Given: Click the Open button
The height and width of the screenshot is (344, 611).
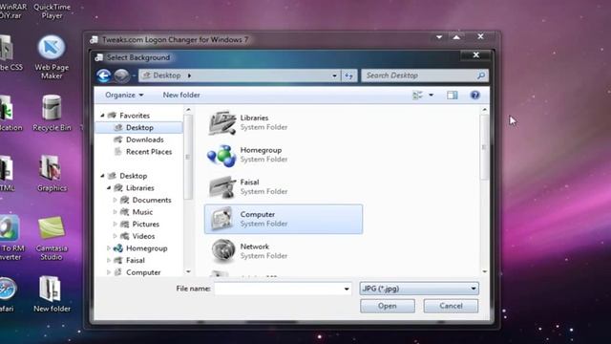Looking at the screenshot, I should coord(388,306).
